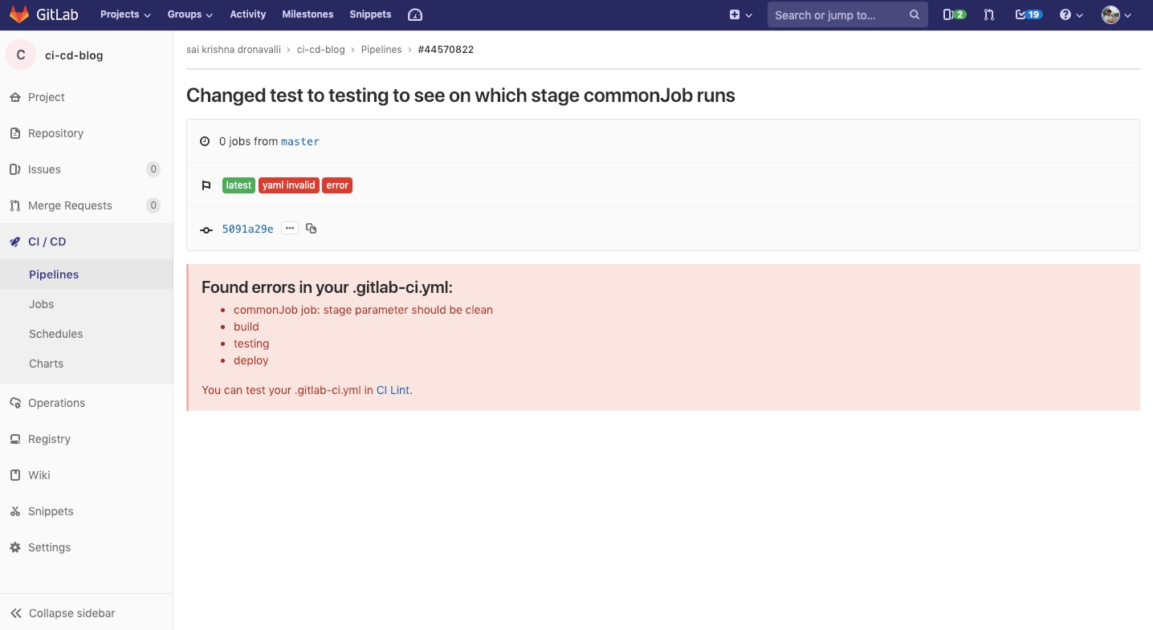Viewport: 1153px width, 630px height.
Task: Open the Help dropdown menu
Action: click(1071, 14)
